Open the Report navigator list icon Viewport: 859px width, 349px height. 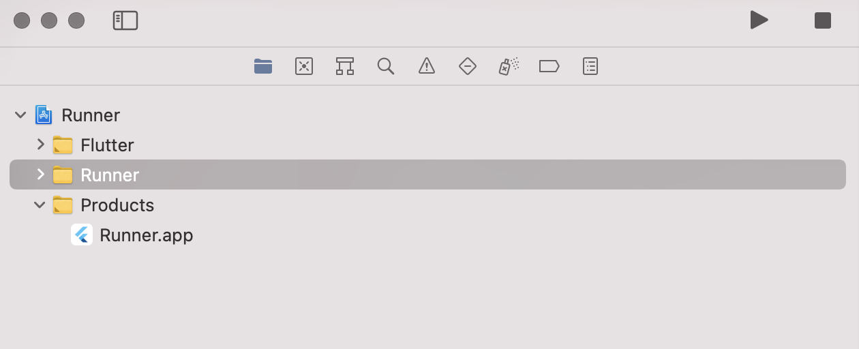590,66
